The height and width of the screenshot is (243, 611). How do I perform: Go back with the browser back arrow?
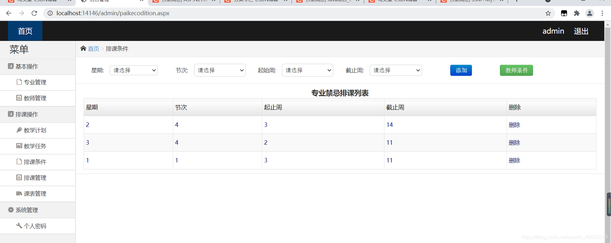9,13
